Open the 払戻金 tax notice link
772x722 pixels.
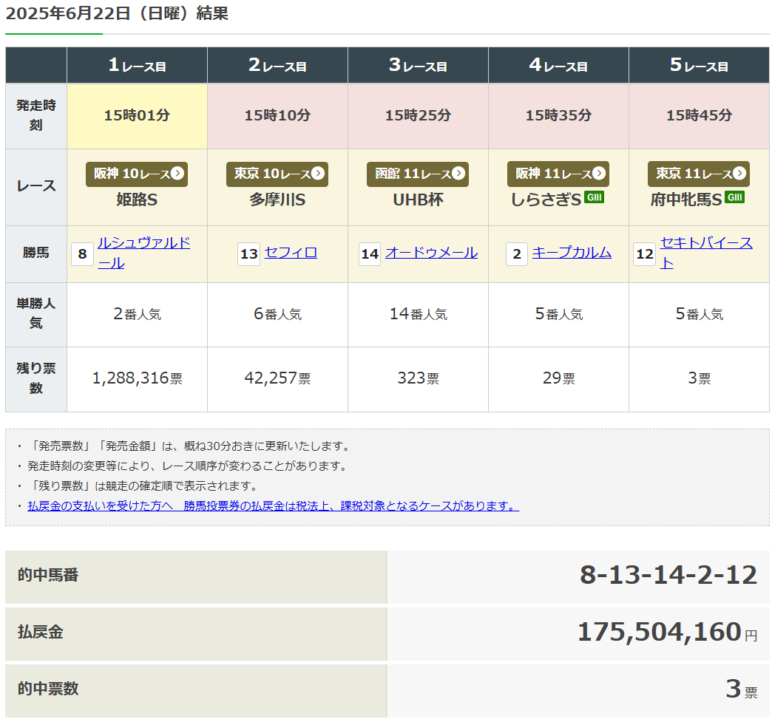click(x=274, y=506)
